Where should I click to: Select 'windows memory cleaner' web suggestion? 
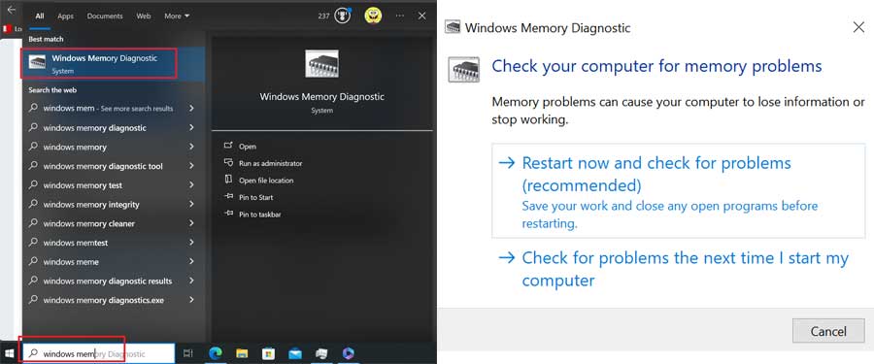(x=88, y=223)
